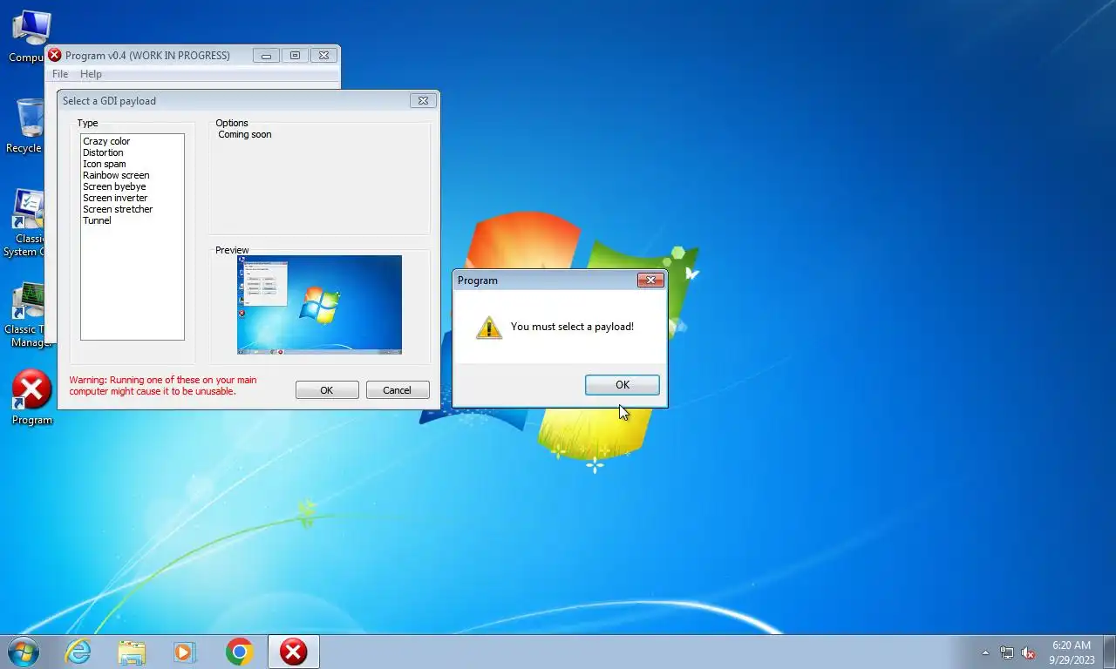Close the Program message box
The height and width of the screenshot is (669, 1116).
click(x=650, y=280)
